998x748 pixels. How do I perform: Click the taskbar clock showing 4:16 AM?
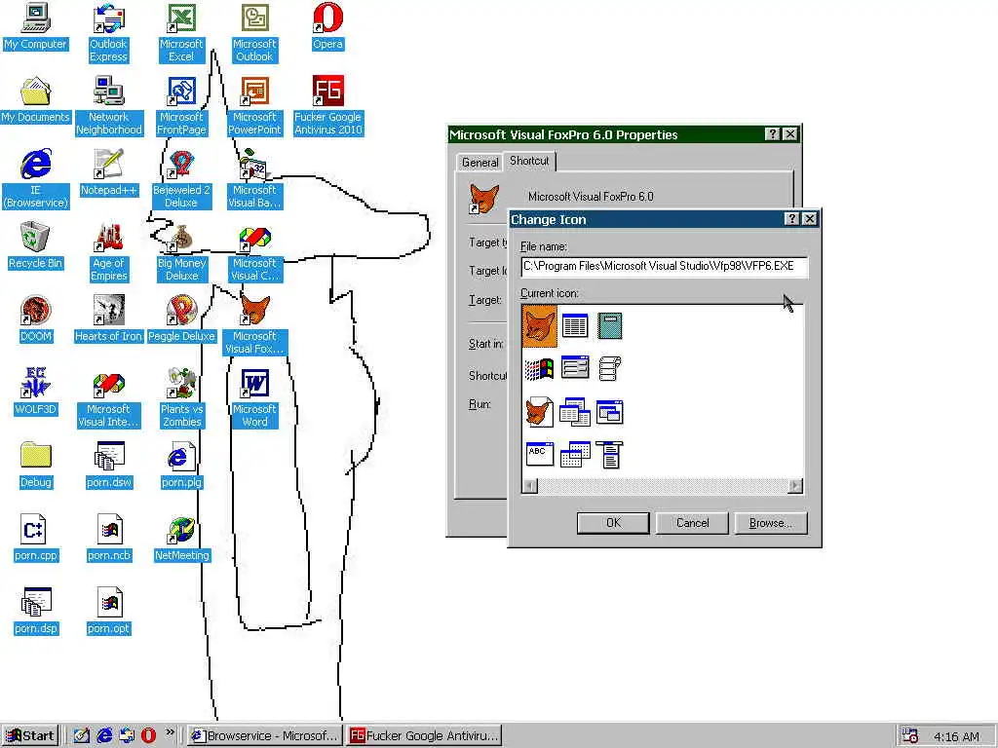pyautogui.click(x=956, y=736)
